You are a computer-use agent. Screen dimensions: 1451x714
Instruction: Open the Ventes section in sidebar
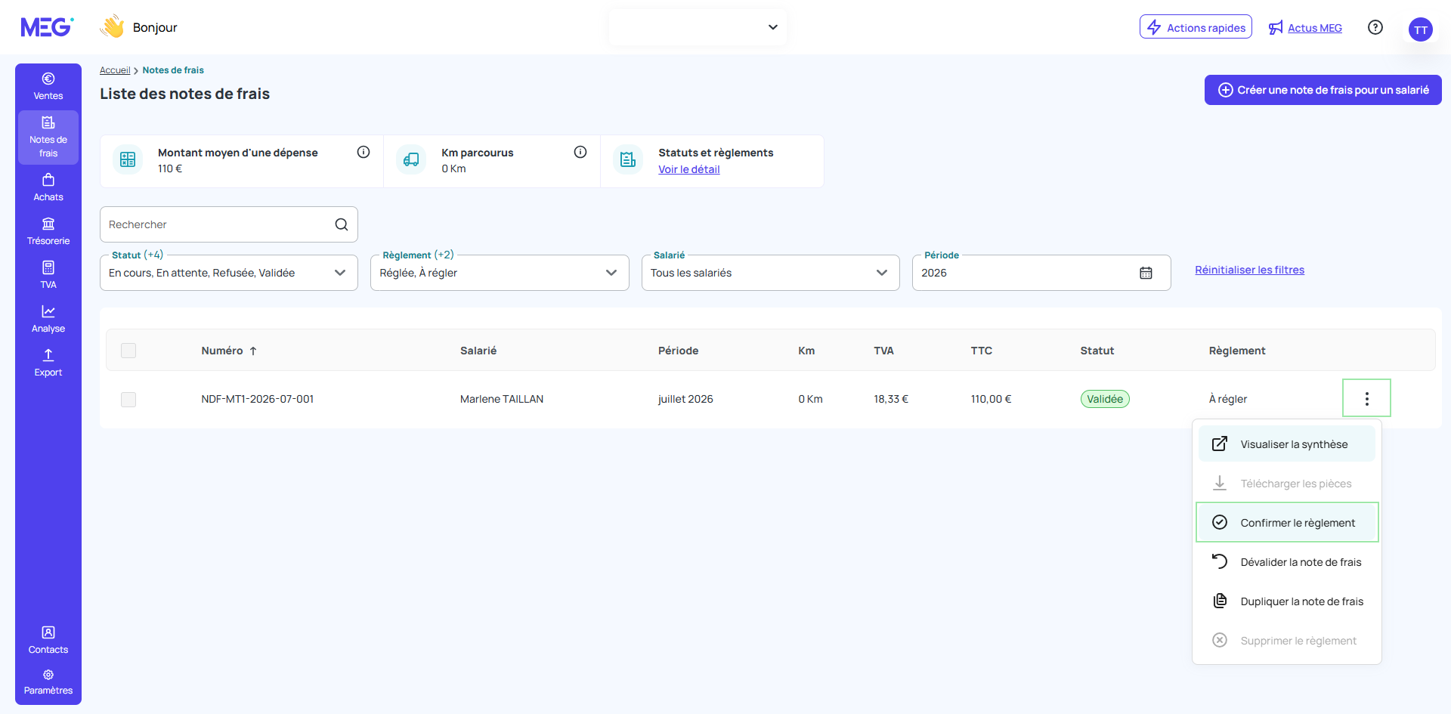click(x=48, y=86)
